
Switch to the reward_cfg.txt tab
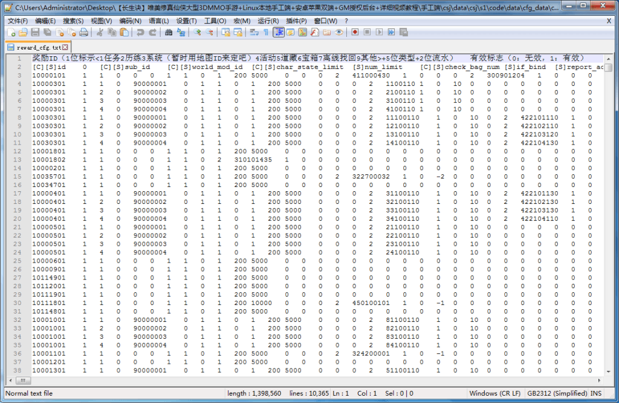pos(35,47)
